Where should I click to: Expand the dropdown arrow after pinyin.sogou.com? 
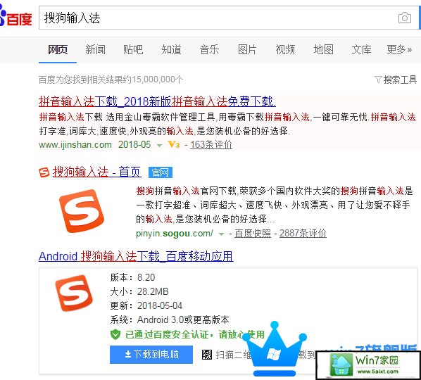pyautogui.click(x=221, y=234)
